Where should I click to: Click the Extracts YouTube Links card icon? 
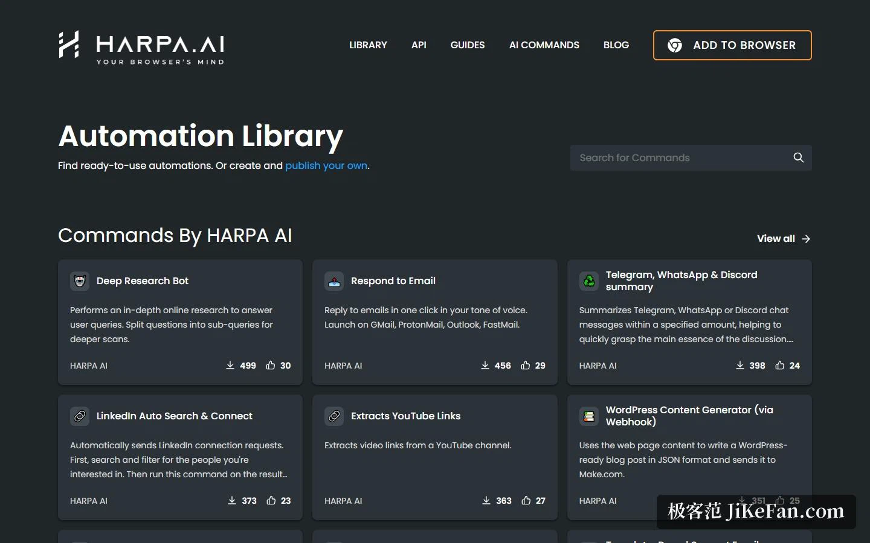click(334, 416)
